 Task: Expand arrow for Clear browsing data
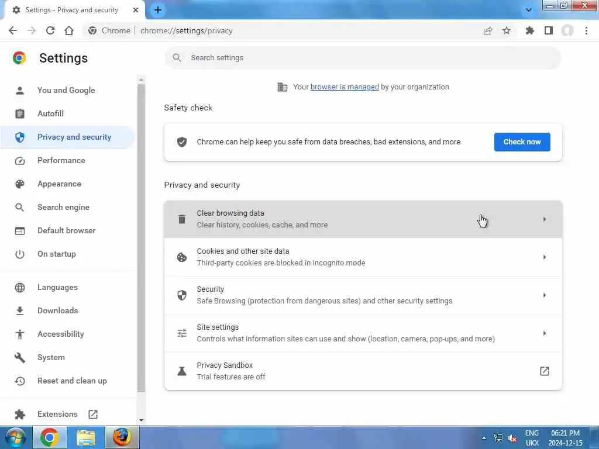pyautogui.click(x=545, y=219)
